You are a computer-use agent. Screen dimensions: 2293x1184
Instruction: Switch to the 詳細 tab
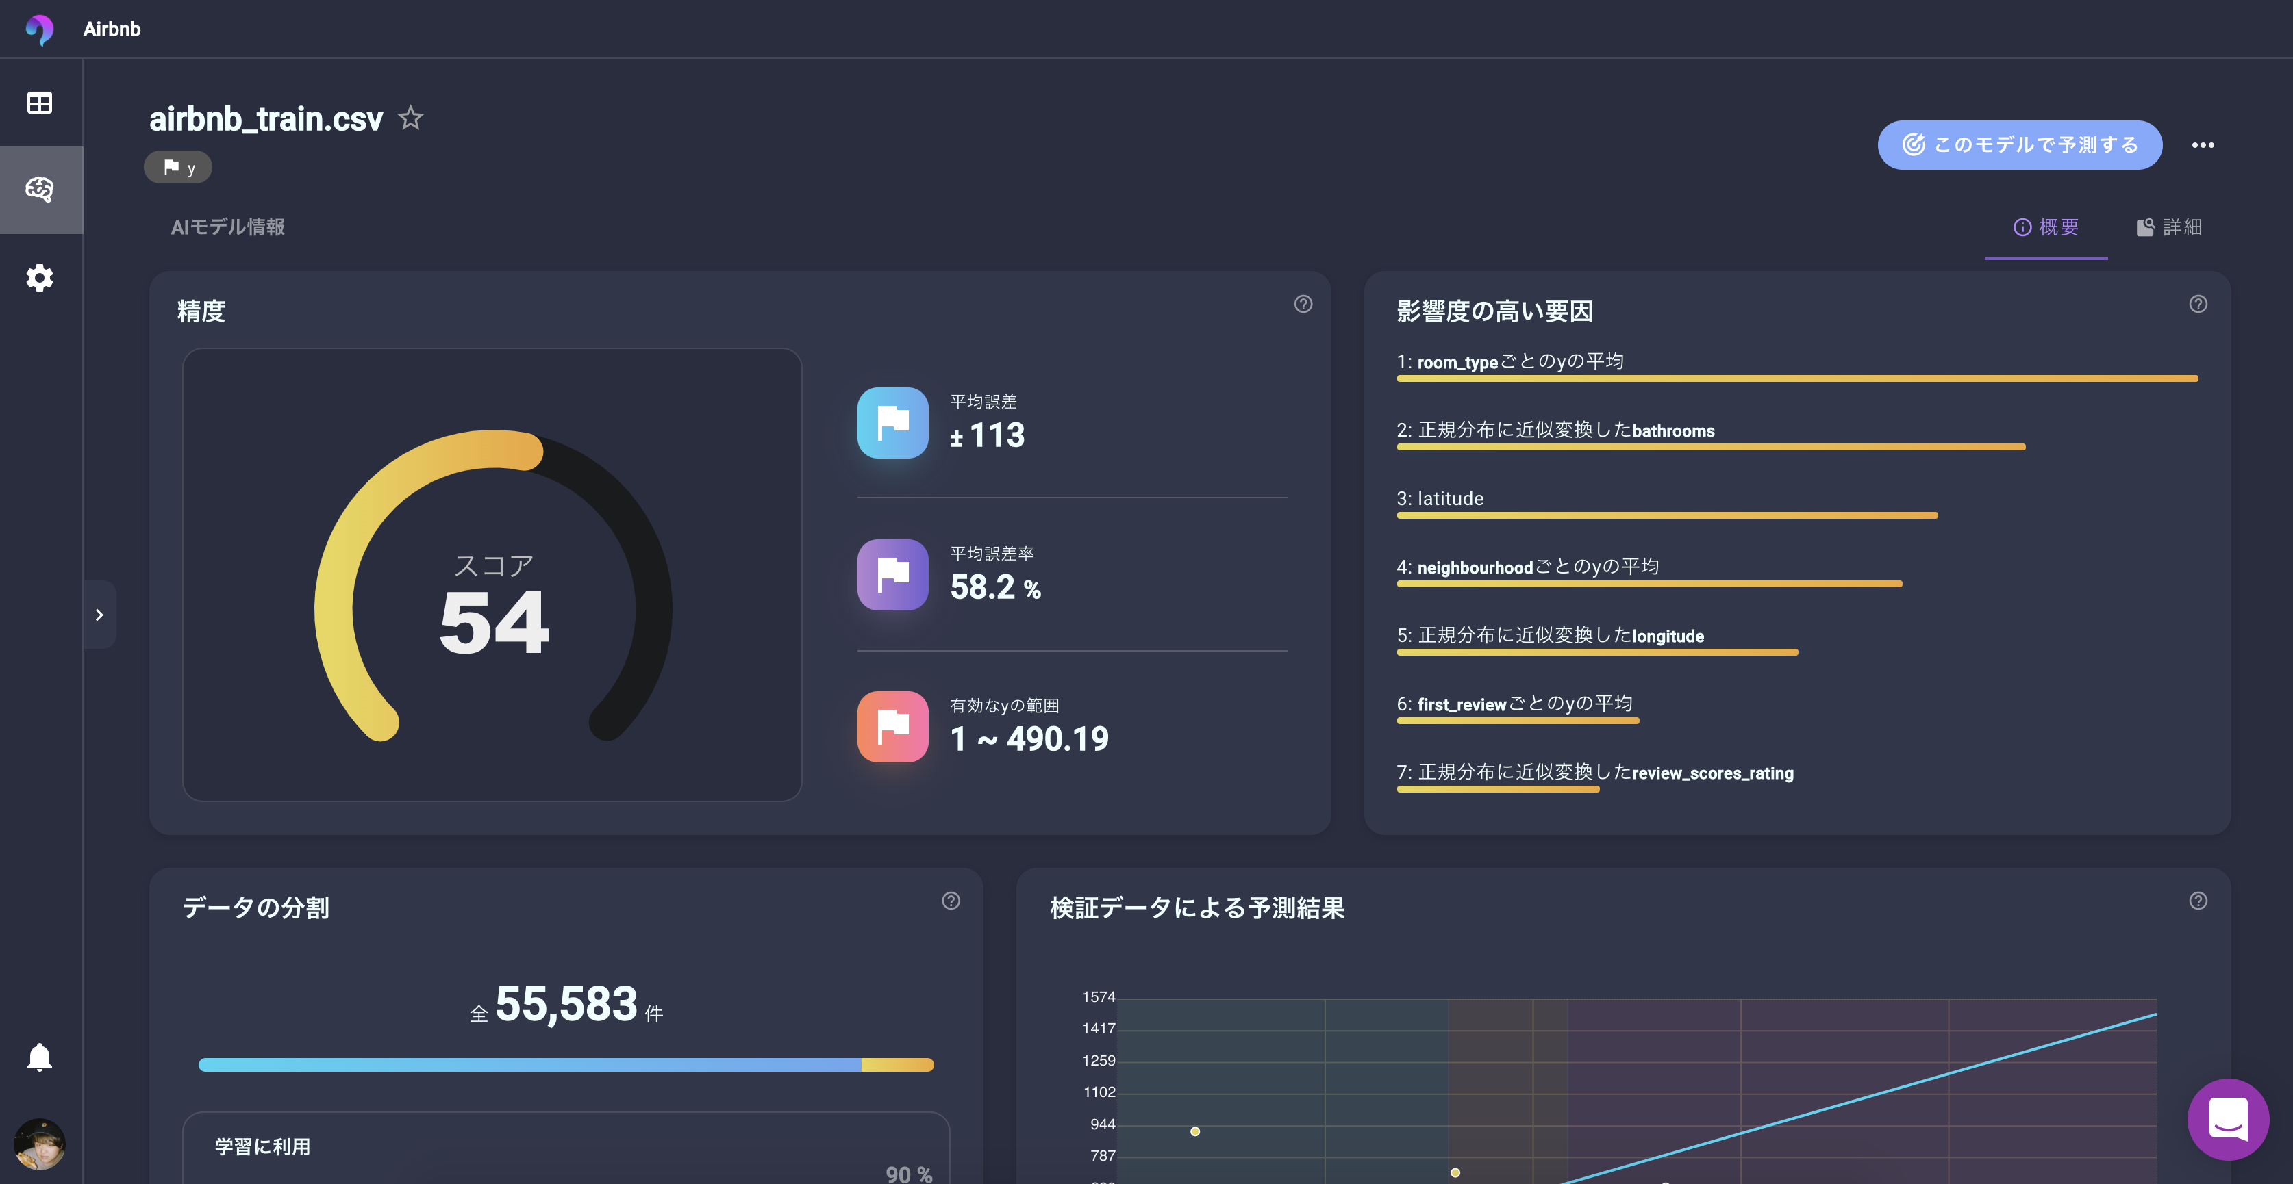(x=2169, y=228)
